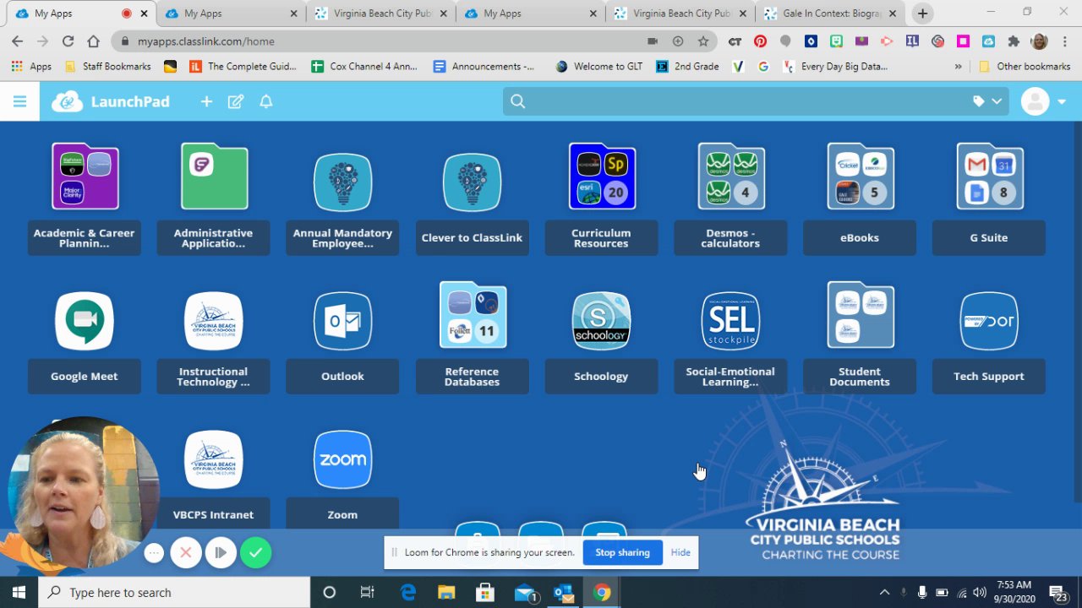Expand the bookmarks overflow chevron
1082x608 pixels.
958,67
